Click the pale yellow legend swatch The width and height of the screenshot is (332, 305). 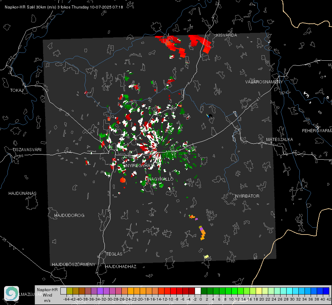259,291
